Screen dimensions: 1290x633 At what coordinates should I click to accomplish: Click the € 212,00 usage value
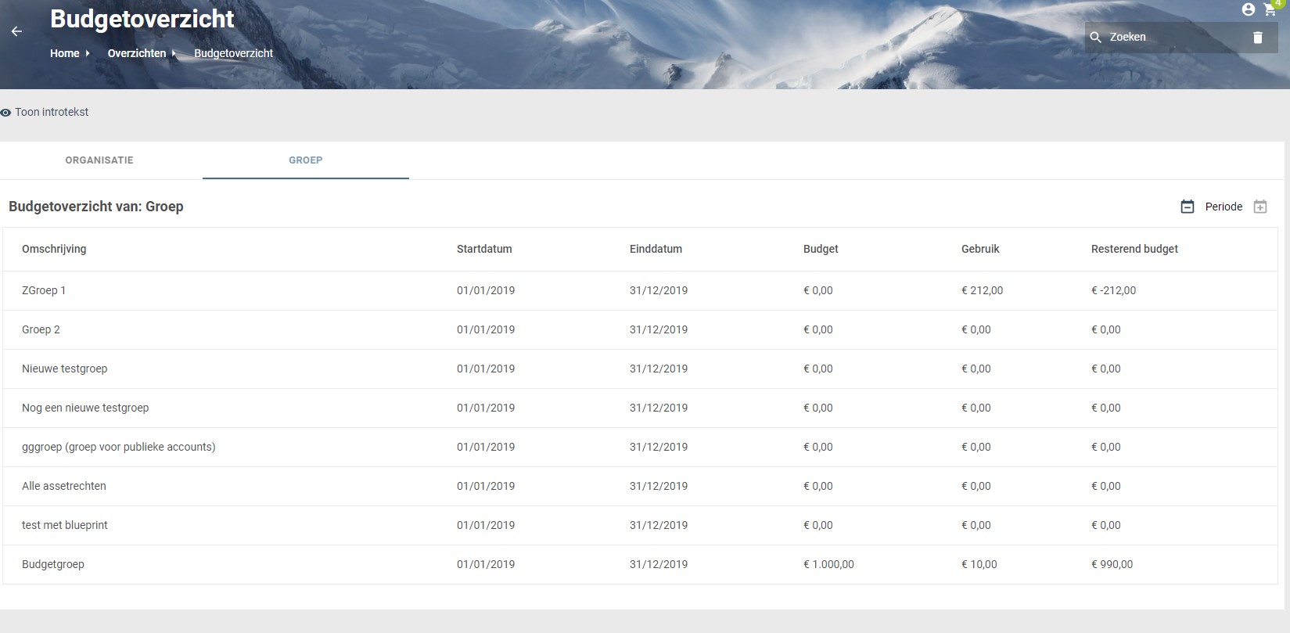[x=982, y=290]
